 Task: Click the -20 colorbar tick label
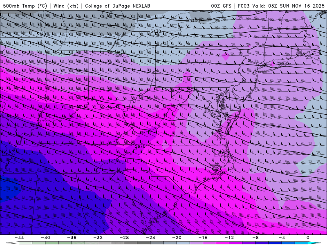(x=177, y=238)
